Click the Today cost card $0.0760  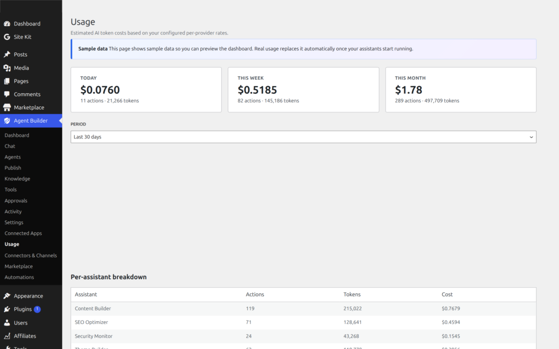146,90
